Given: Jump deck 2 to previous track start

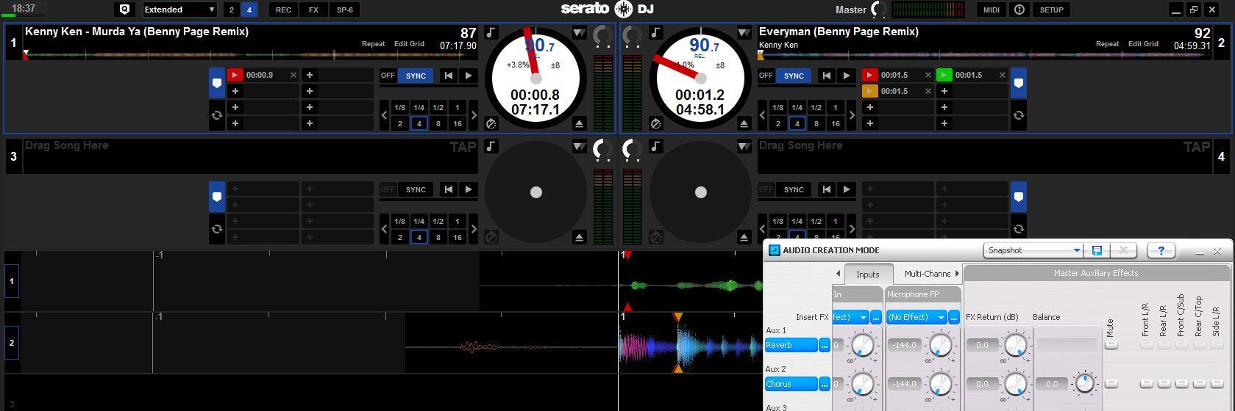Looking at the screenshot, I should [x=826, y=76].
